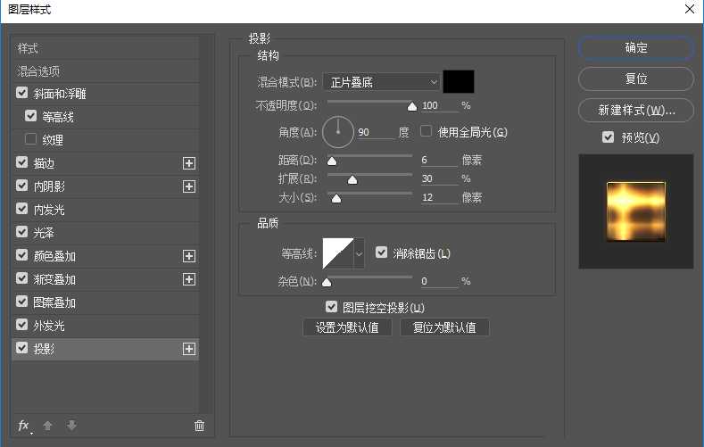
Task: Open the fx effects menu icon
Action: (24, 426)
